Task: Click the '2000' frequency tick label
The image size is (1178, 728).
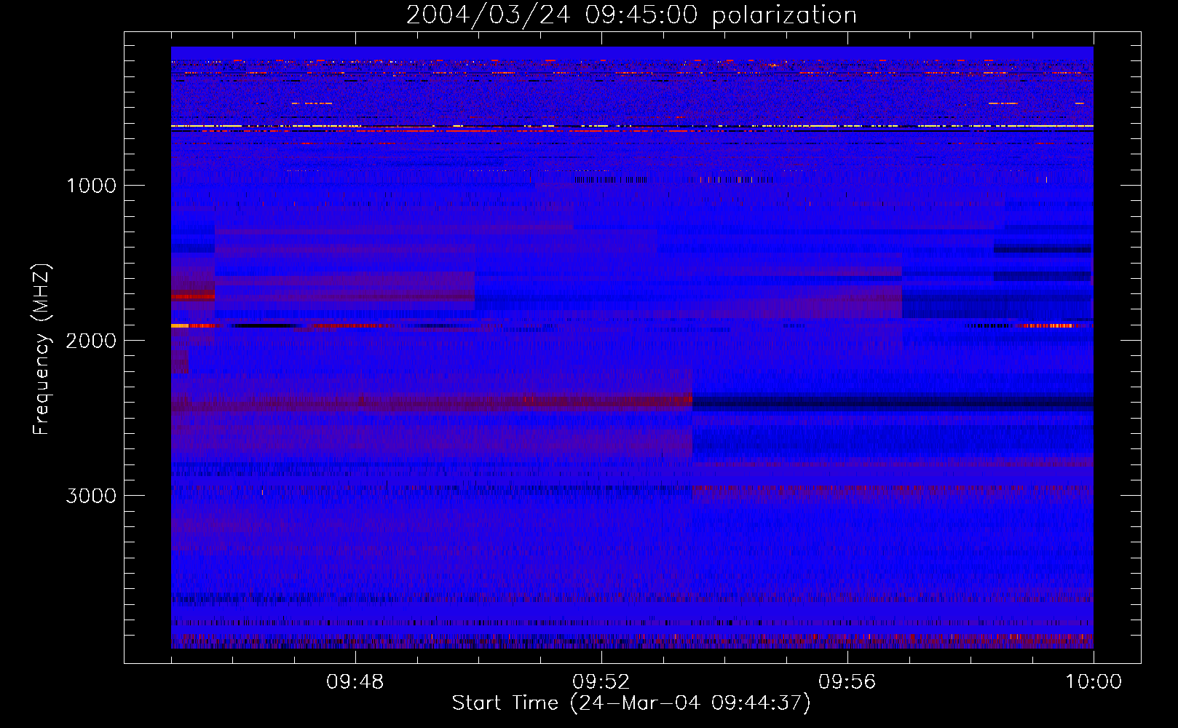Action: tap(91, 341)
